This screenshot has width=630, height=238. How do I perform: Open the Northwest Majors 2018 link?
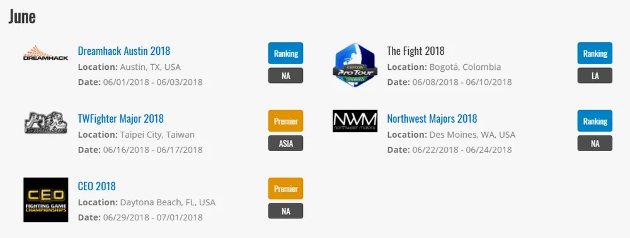[432, 119]
